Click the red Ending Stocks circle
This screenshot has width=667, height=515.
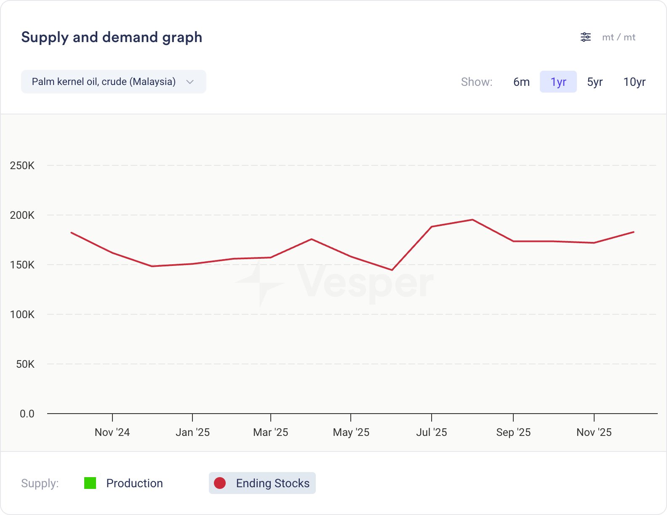click(220, 483)
